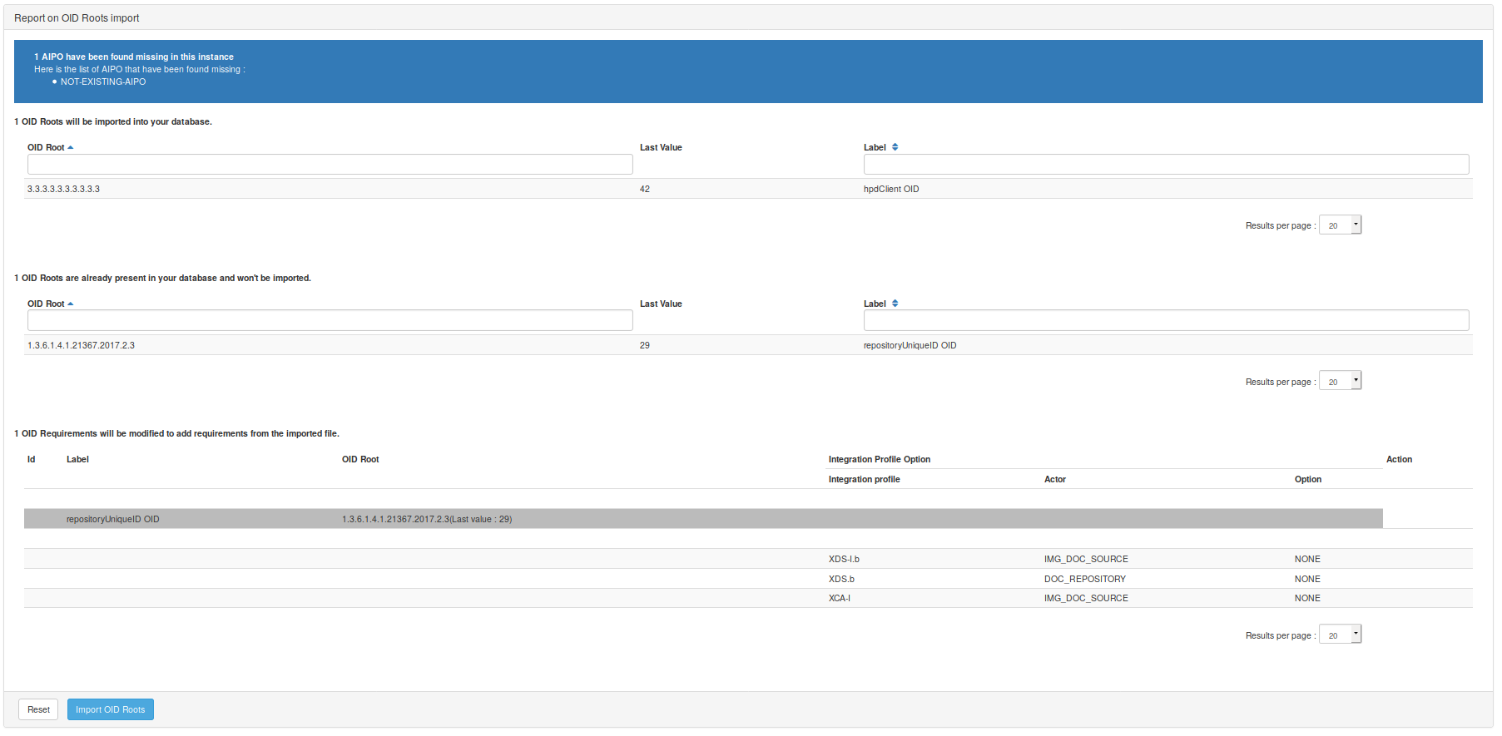
Task: Select the 3.3.3.3.3.3.3.3.3 OID root row
Action: pyautogui.click(x=64, y=190)
